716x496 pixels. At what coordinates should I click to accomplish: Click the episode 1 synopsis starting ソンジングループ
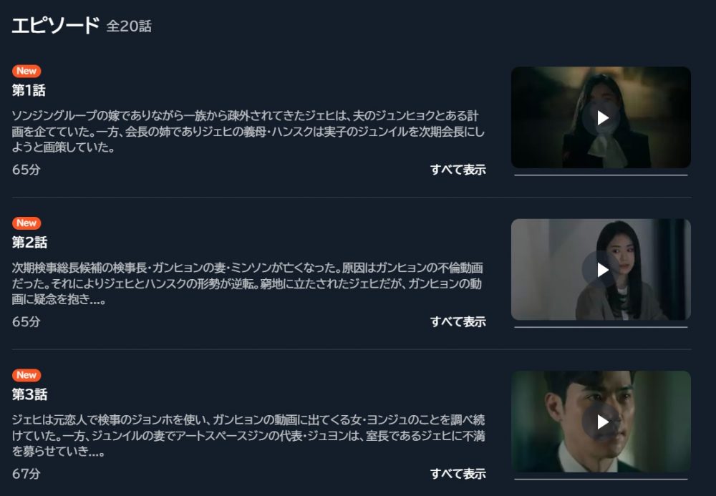click(248, 132)
